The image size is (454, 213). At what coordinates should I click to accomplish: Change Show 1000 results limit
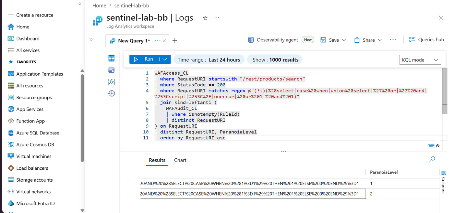click(275, 59)
